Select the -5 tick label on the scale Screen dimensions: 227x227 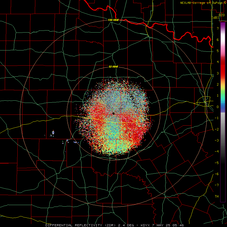[217, 163]
